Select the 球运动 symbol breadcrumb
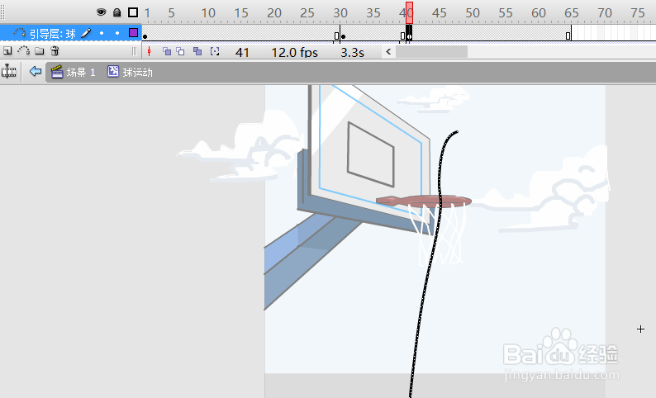 [130, 72]
